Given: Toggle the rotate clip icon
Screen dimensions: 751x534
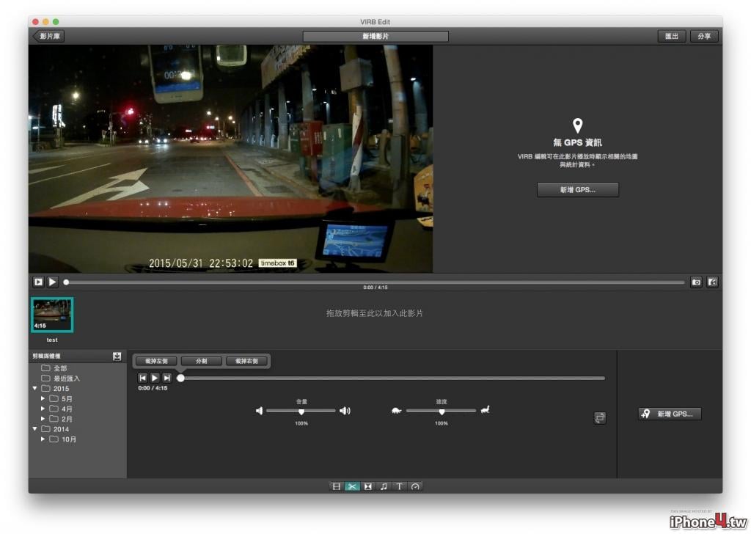Looking at the screenshot, I should (x=600, y=417).
